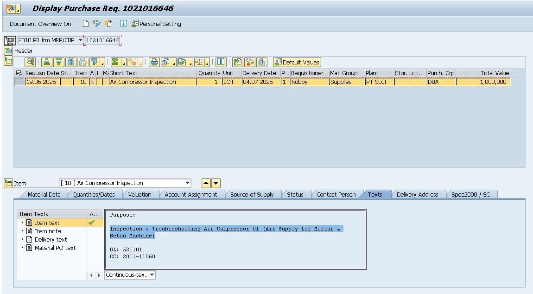This screenshot has height=294, width=533.
Task: Open the Set Filter dropdown arrow
Action: 102,63
